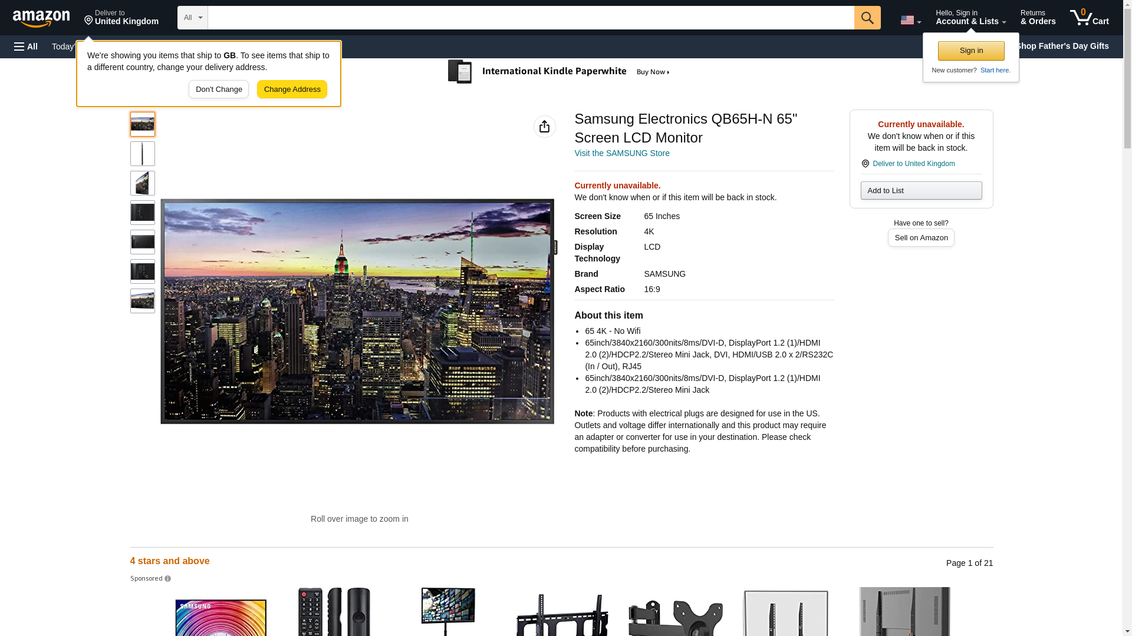
Task: Open the Account & Lists dropdown
Action: coord(970,18)
